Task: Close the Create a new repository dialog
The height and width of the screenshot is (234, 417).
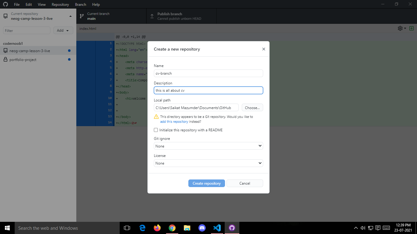Action: point(264,49)
